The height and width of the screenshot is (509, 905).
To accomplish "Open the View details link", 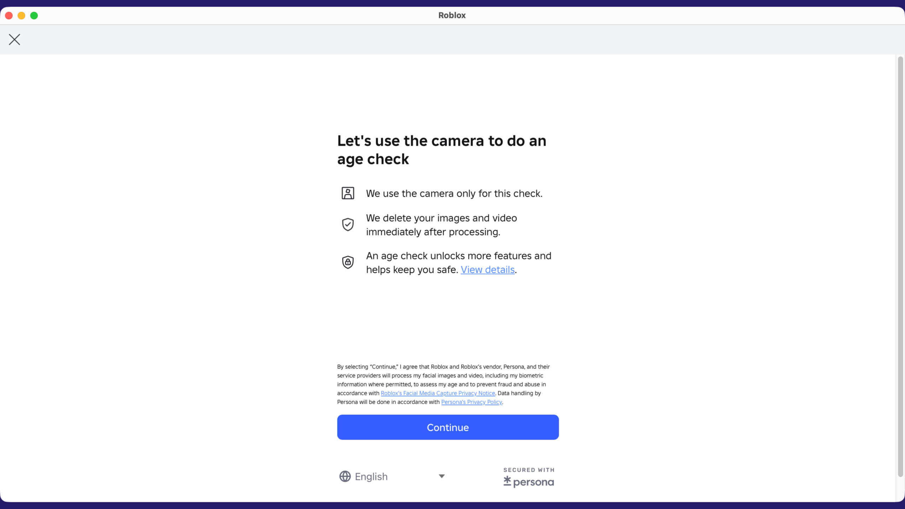I will point(487,269).
